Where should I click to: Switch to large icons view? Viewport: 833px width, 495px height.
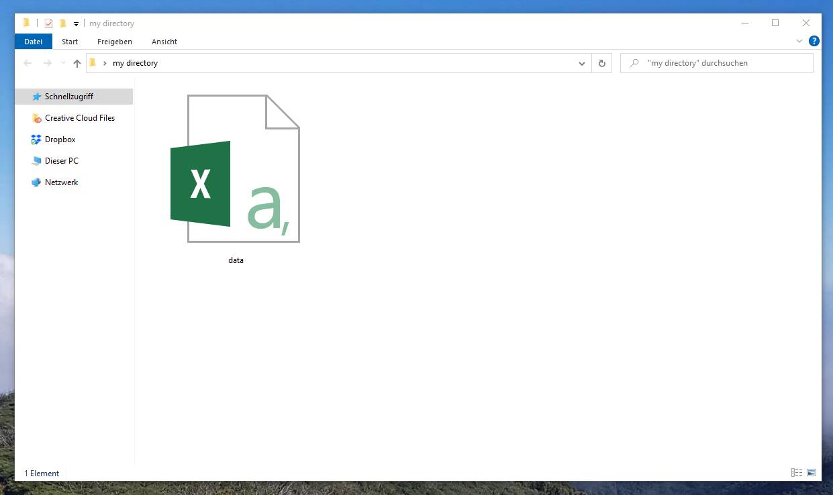coord(811,473)
